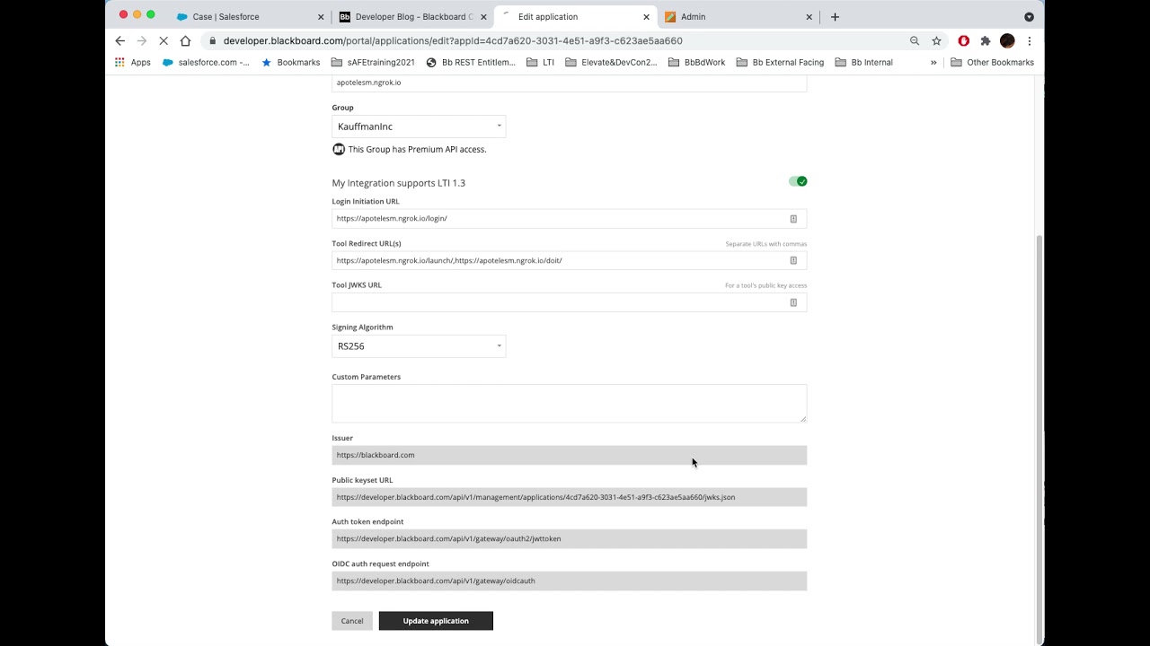The width and height of the screenshot is (1150, 646).
Task: Close the Case | Salesforce tab
Action: 321,17
